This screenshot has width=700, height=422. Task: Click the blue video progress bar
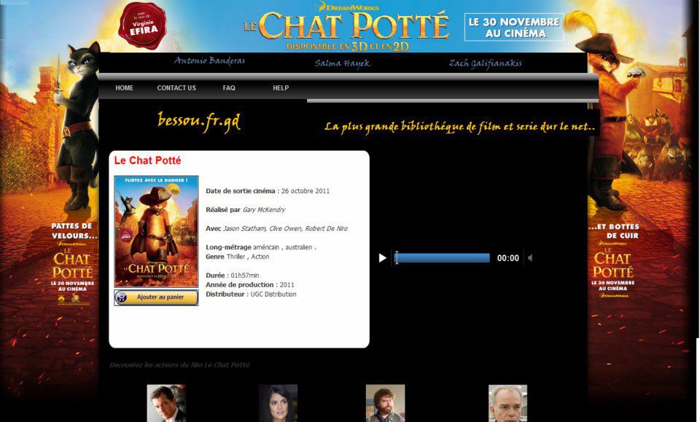point(443,258)
